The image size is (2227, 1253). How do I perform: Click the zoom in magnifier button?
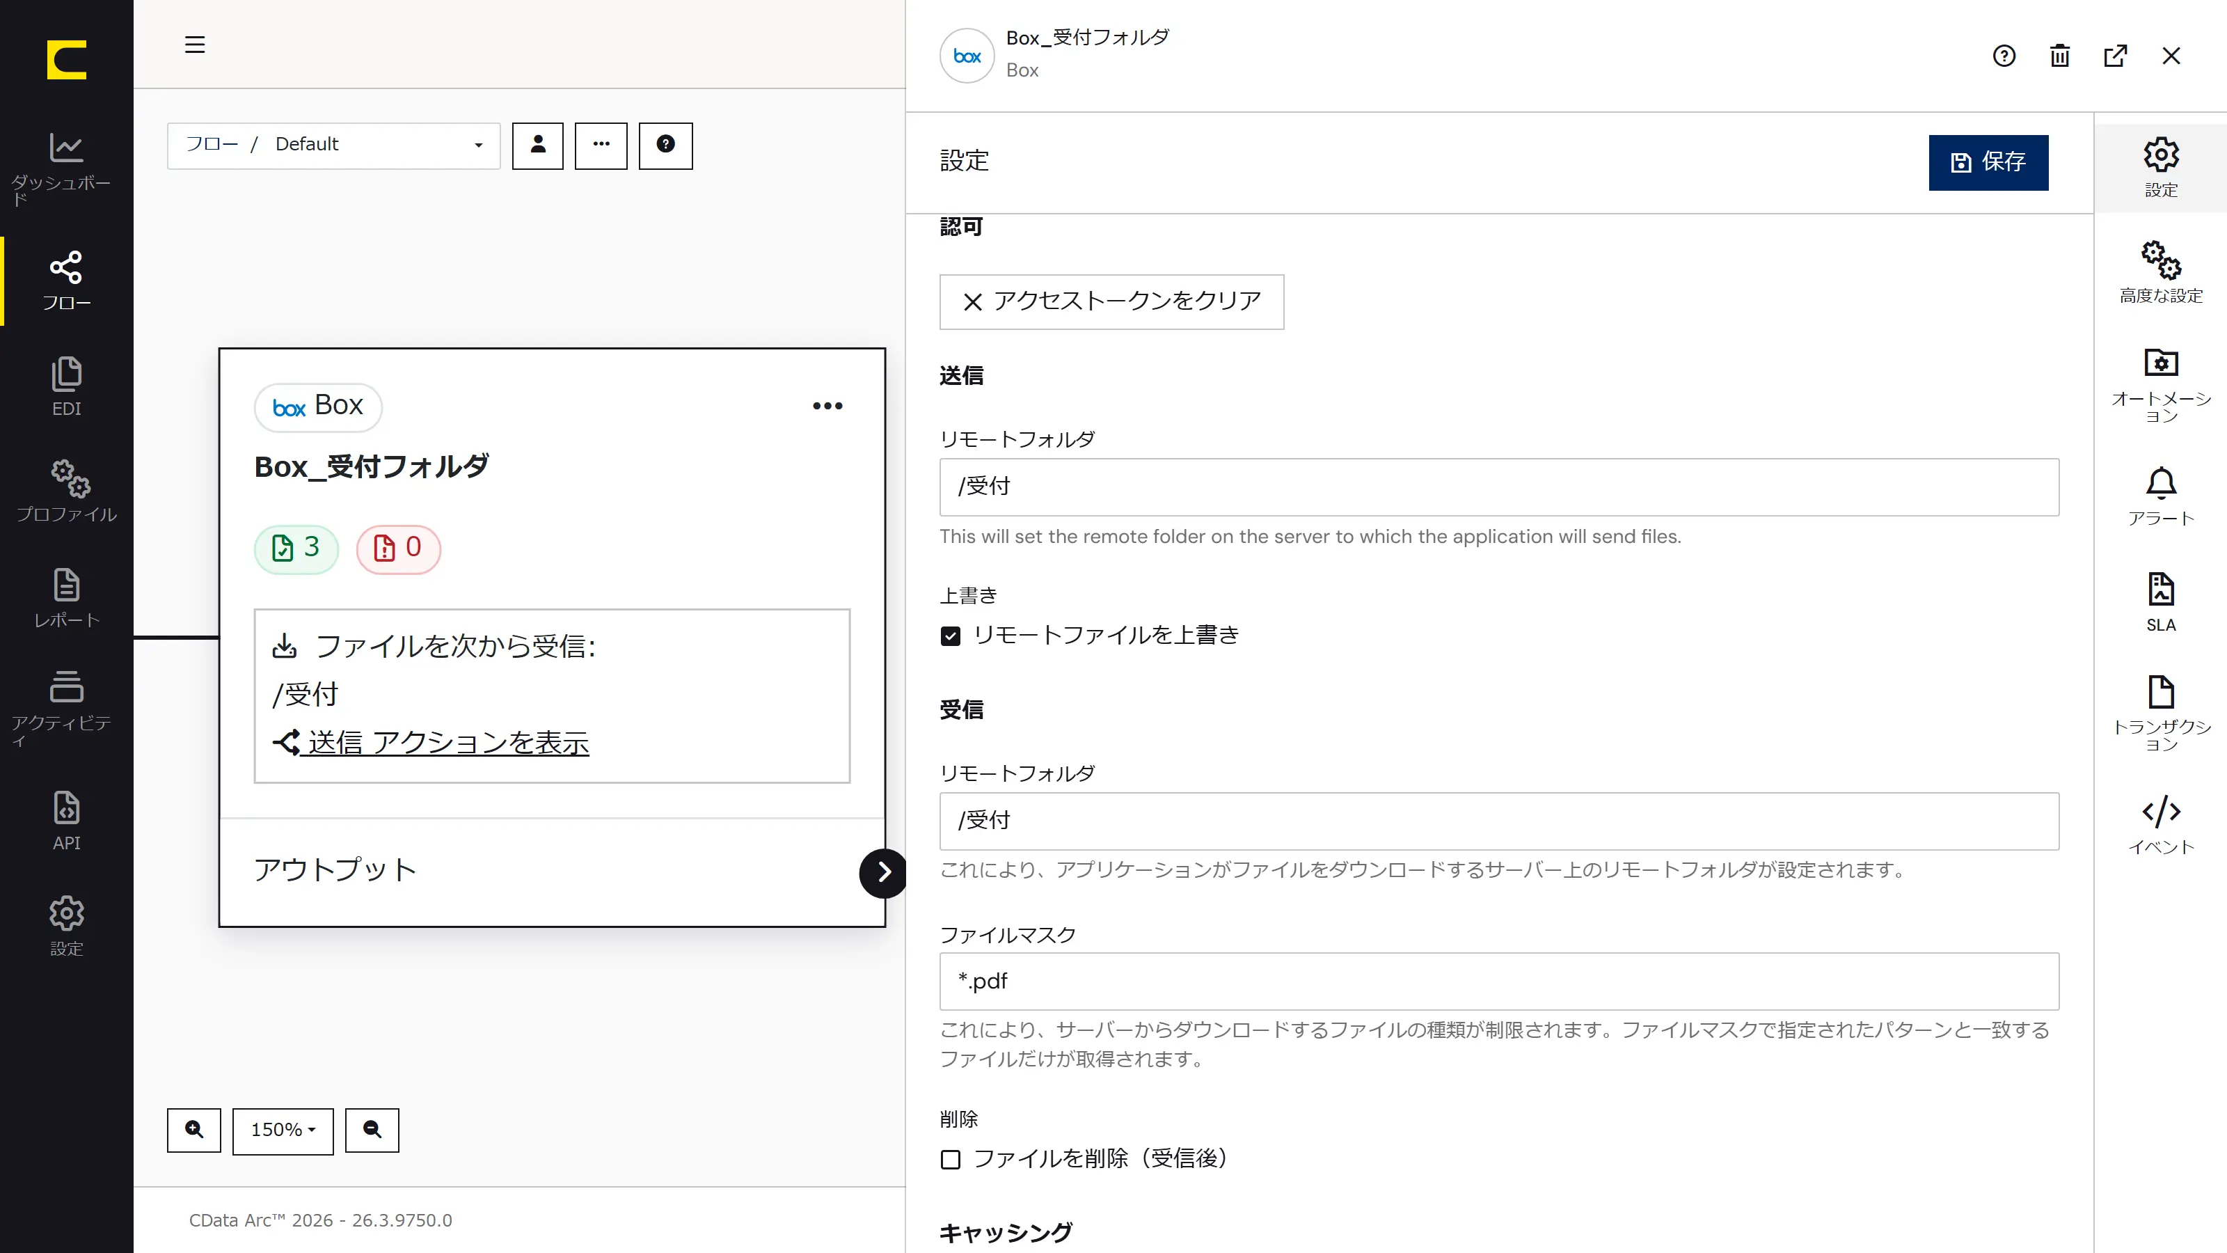pyautogui.click(x=193, y=1129)
